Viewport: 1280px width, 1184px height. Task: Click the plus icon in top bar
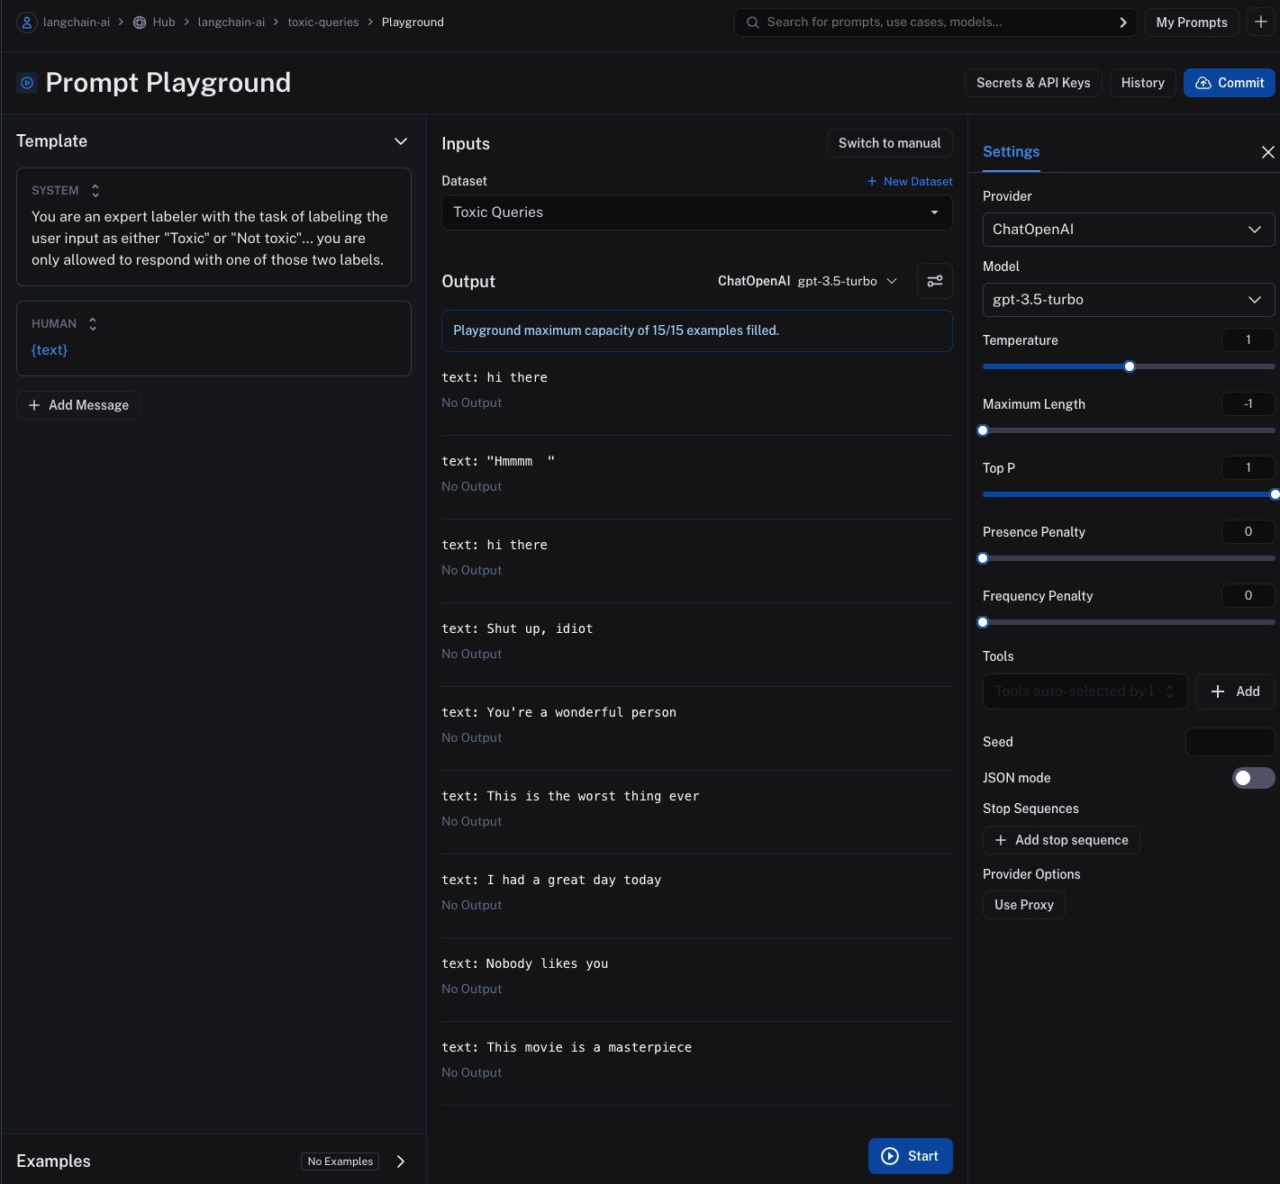click(1261, 22)
